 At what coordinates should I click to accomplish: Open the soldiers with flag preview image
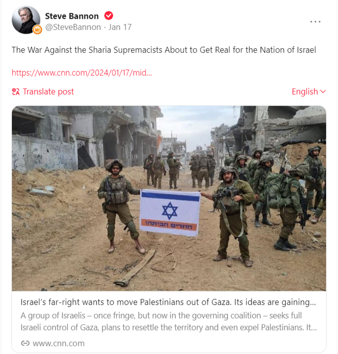coord(169,198)
